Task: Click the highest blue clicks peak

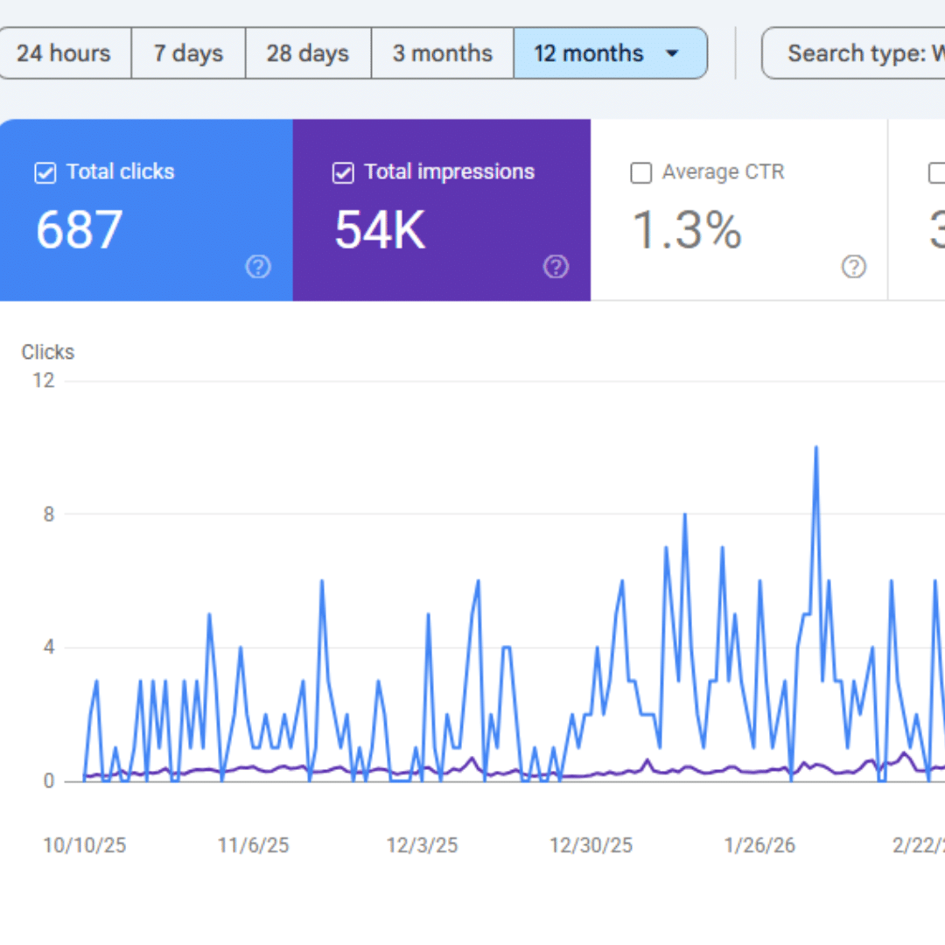Action: 816,448
